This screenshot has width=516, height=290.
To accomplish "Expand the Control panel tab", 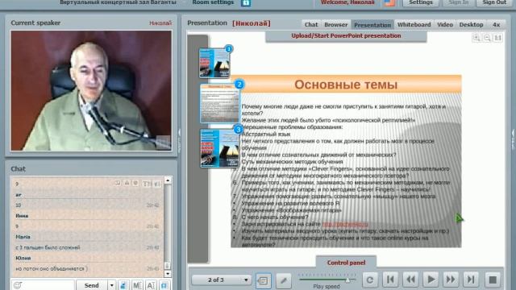I will point(346,263).
